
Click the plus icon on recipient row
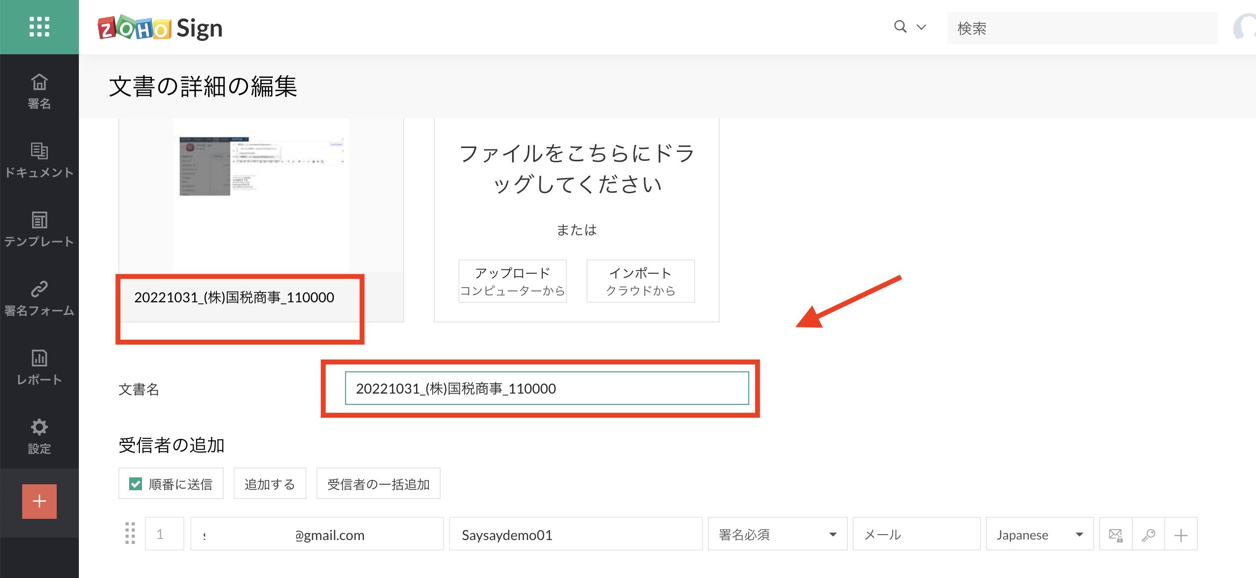click(x=1181, y=535)
